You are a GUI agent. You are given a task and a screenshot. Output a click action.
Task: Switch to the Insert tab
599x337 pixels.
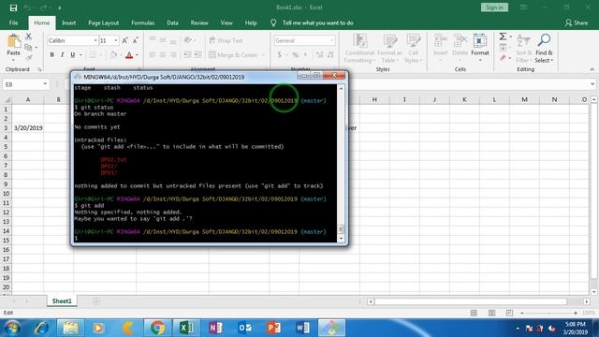[x=68, y=22]
